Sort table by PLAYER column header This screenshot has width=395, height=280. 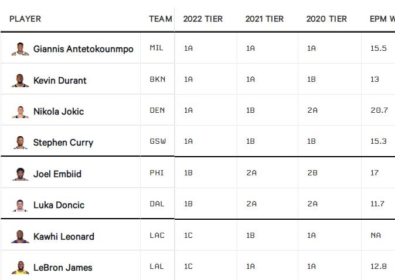[25, 19]
